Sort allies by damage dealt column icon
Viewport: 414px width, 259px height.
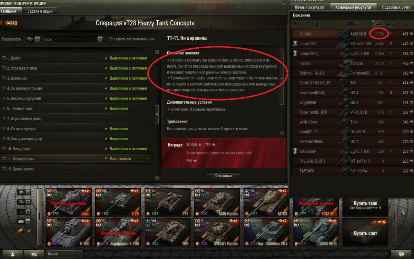point(377,24)
